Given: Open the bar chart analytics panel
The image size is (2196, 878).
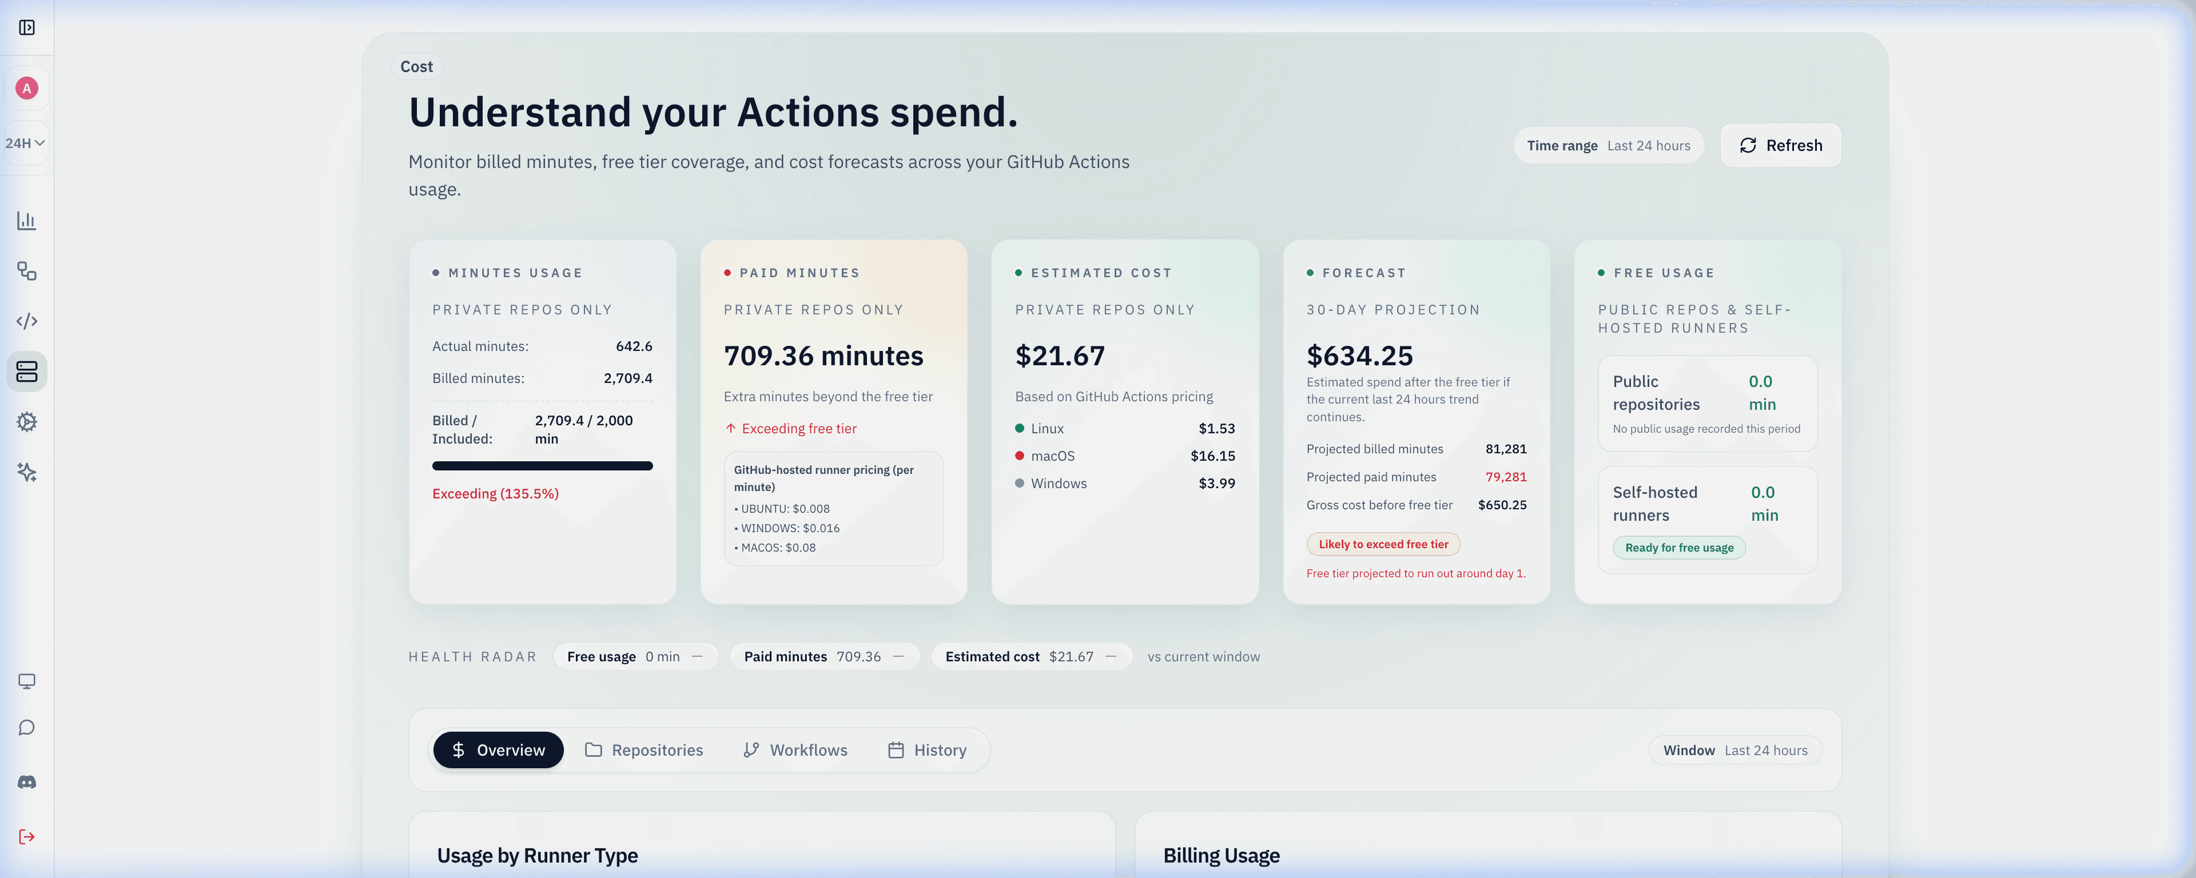Looking at the screenshot, I should coord(27,220).
